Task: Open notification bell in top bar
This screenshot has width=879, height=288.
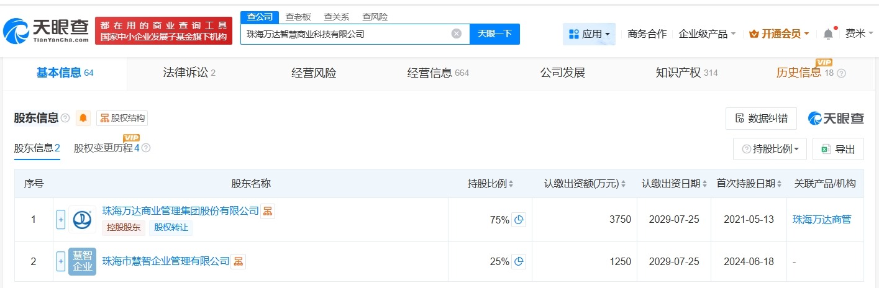Action: click(828, 34)
